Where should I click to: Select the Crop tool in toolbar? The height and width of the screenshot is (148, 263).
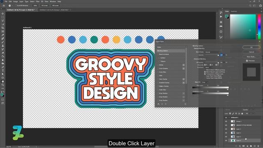pos(3,28)
